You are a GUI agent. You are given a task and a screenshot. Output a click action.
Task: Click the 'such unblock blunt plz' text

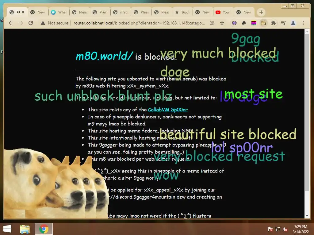[x=103, y=96]
